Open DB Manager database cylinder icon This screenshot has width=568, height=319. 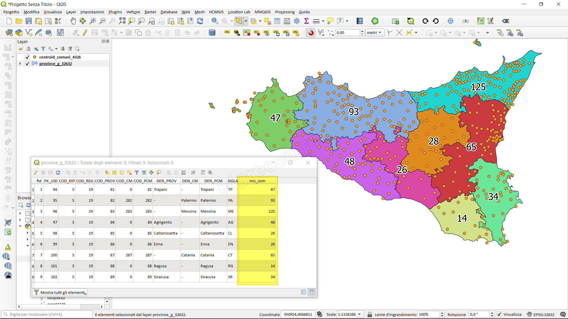(212, 32)
